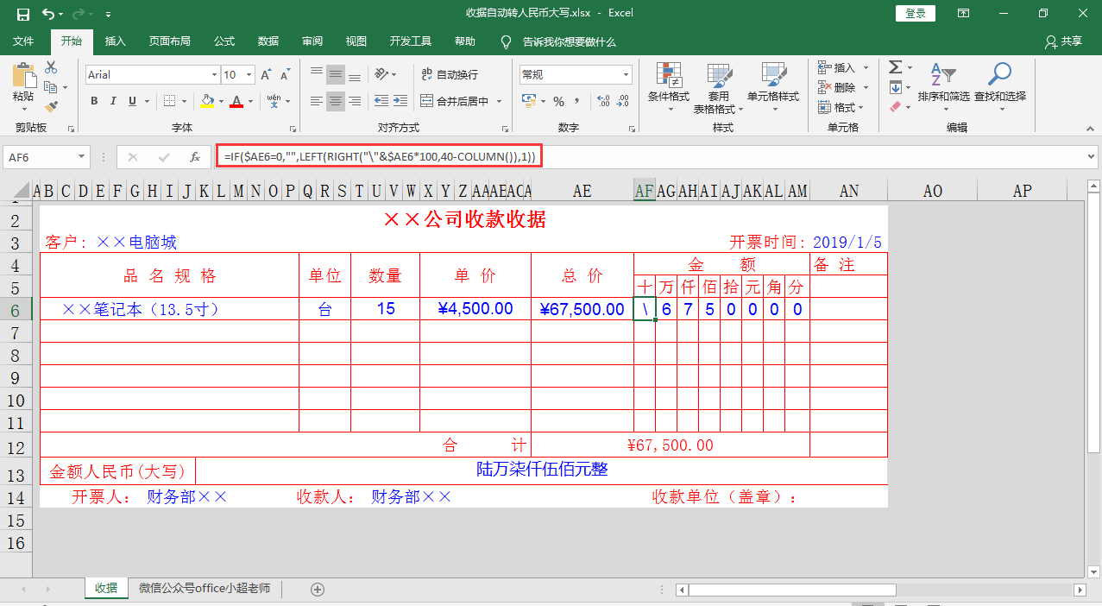The image size is (1102, 606).
Task: Open 单元格样式 cell styles gallery
Action: tap(773, 88)
